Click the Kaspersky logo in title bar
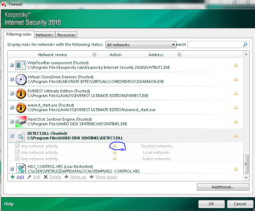 pos(4,4)
